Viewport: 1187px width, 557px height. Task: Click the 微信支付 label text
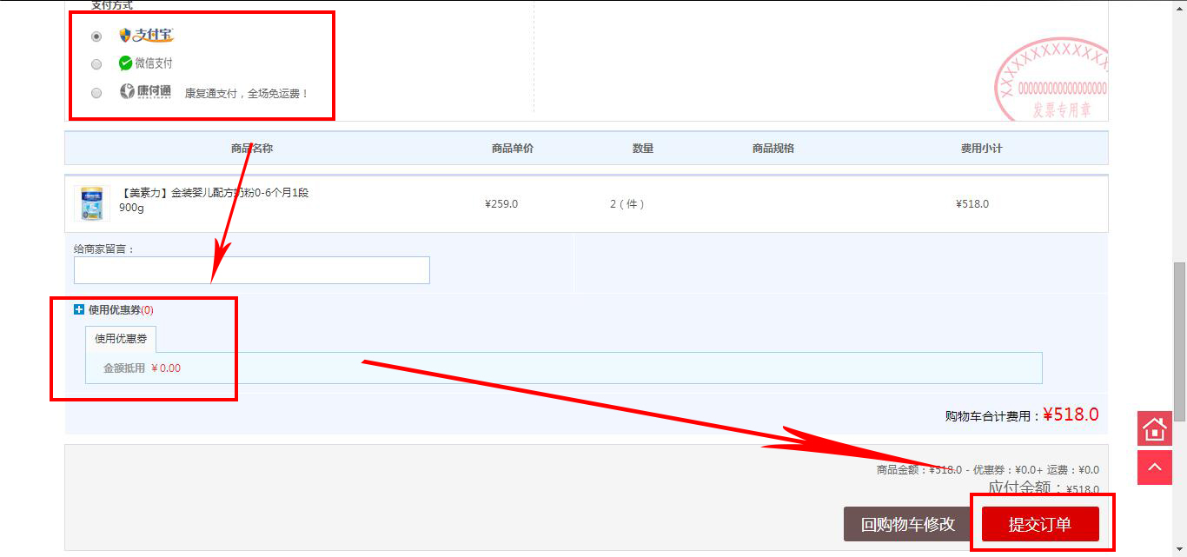point(154,63)
